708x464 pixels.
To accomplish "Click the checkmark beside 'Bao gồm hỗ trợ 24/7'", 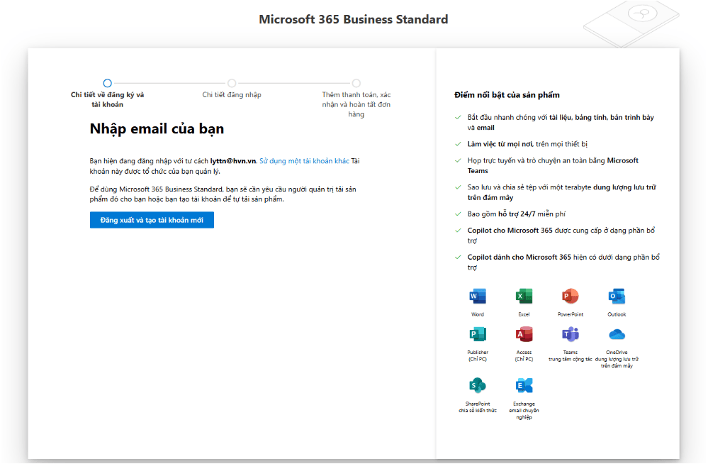I will pyautogui.click(x=458, y=214).
